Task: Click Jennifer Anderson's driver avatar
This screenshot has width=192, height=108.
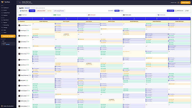Action: [x=19, y=25]
